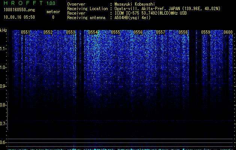Click the 0553 time marker
This screenshot has height=150, width=236.
pyautogui.click(x=71, y=32)
